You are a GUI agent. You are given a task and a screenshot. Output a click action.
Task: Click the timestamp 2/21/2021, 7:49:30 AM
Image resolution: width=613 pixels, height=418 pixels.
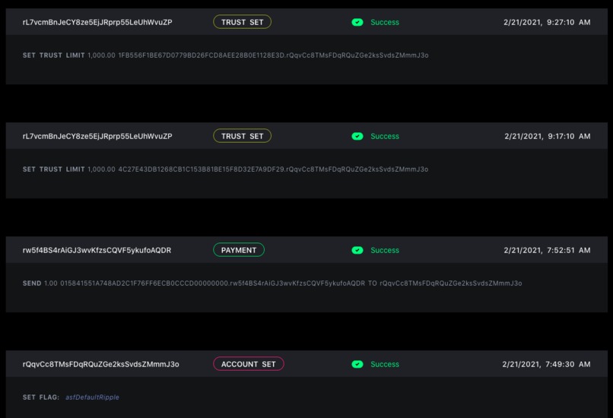coord(546,365)
